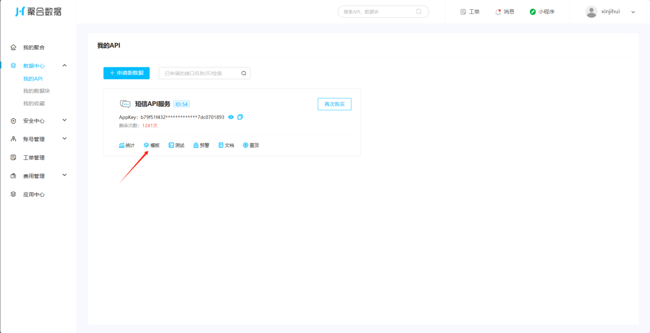Click the remaining count 1241次
The image size is (650, 333).
pyautogui.click(x=150, y=125)
